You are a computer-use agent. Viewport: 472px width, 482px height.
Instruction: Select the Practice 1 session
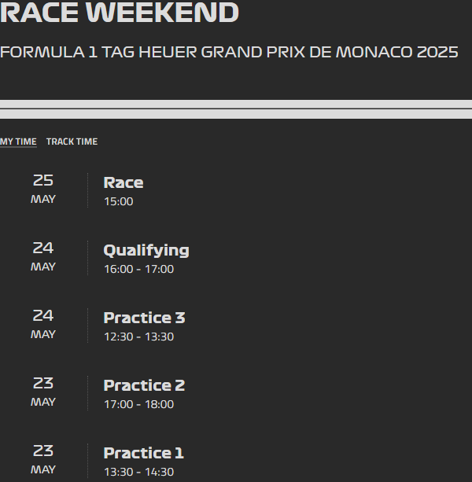[144, 453]
